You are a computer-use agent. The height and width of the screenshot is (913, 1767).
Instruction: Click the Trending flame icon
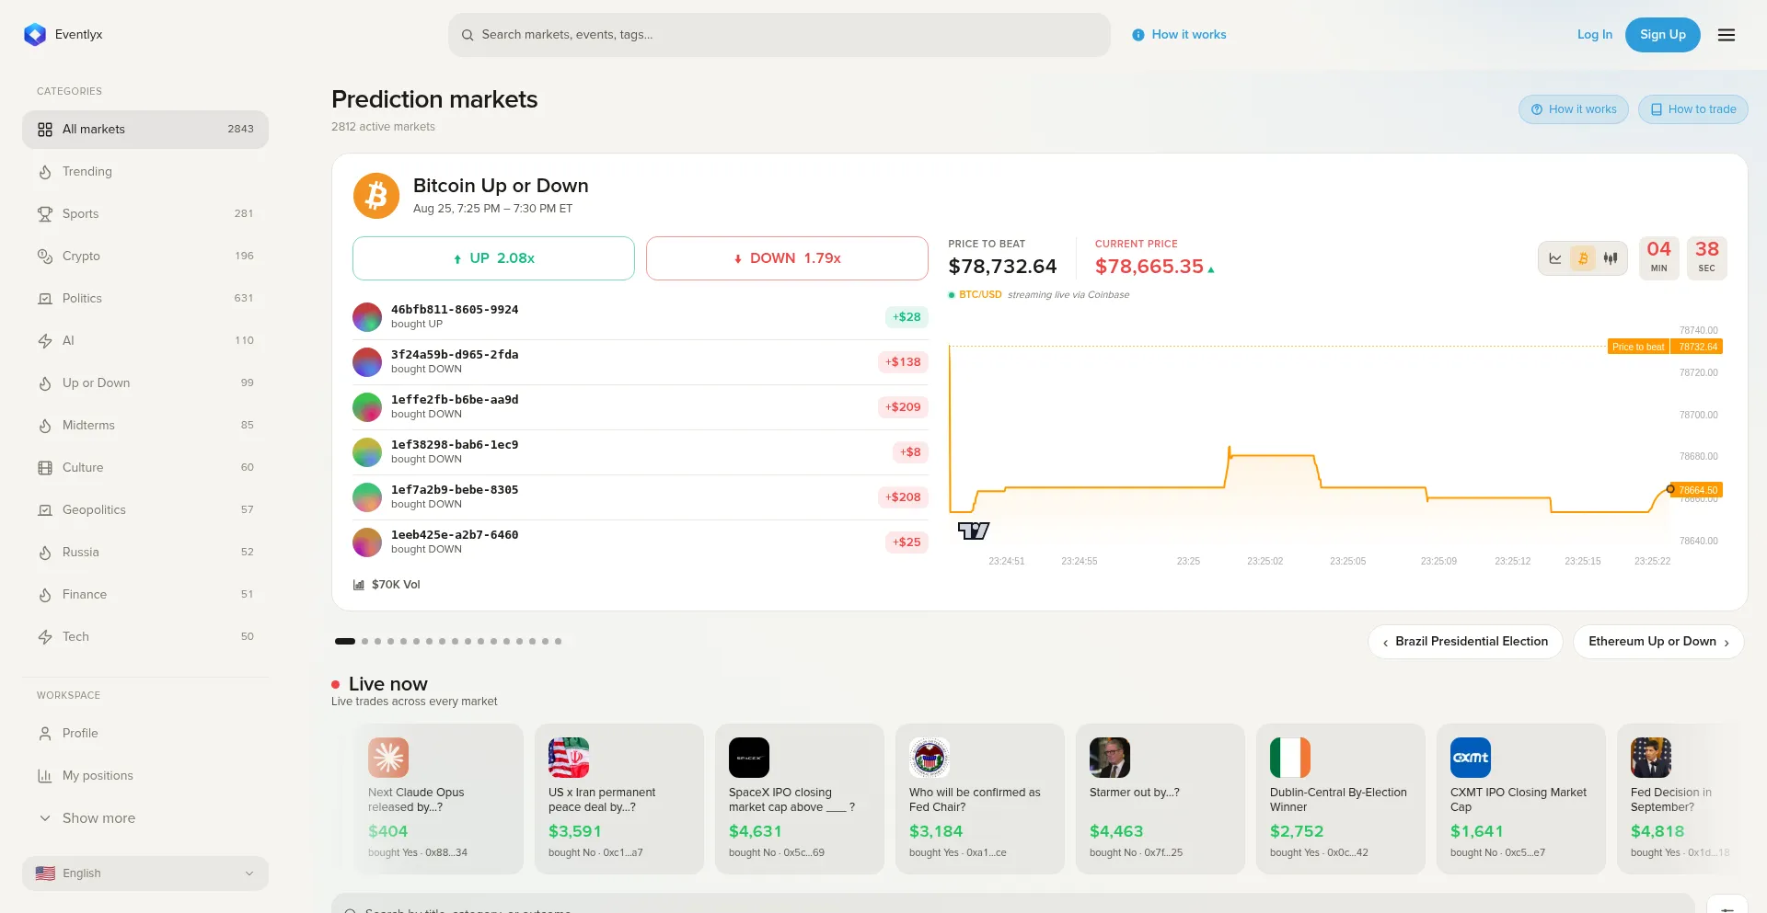pos(45,172)
